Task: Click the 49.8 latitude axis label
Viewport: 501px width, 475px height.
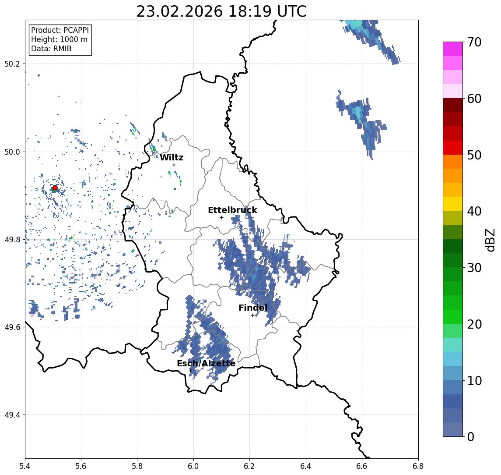Action: pyautogui.click(x=12, y=239)
